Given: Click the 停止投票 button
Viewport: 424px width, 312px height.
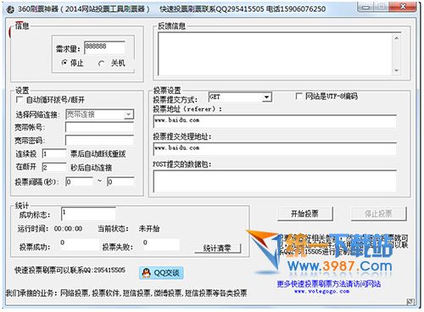Looking at the screenshot, I should coord(378,214).
